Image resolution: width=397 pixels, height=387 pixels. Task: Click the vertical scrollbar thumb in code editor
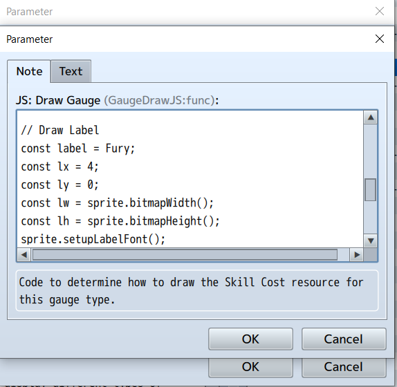click(371, 190)
